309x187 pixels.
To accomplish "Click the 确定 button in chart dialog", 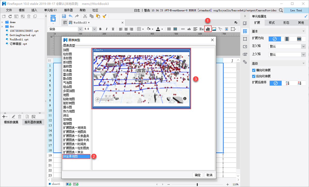I will [198, 175].
